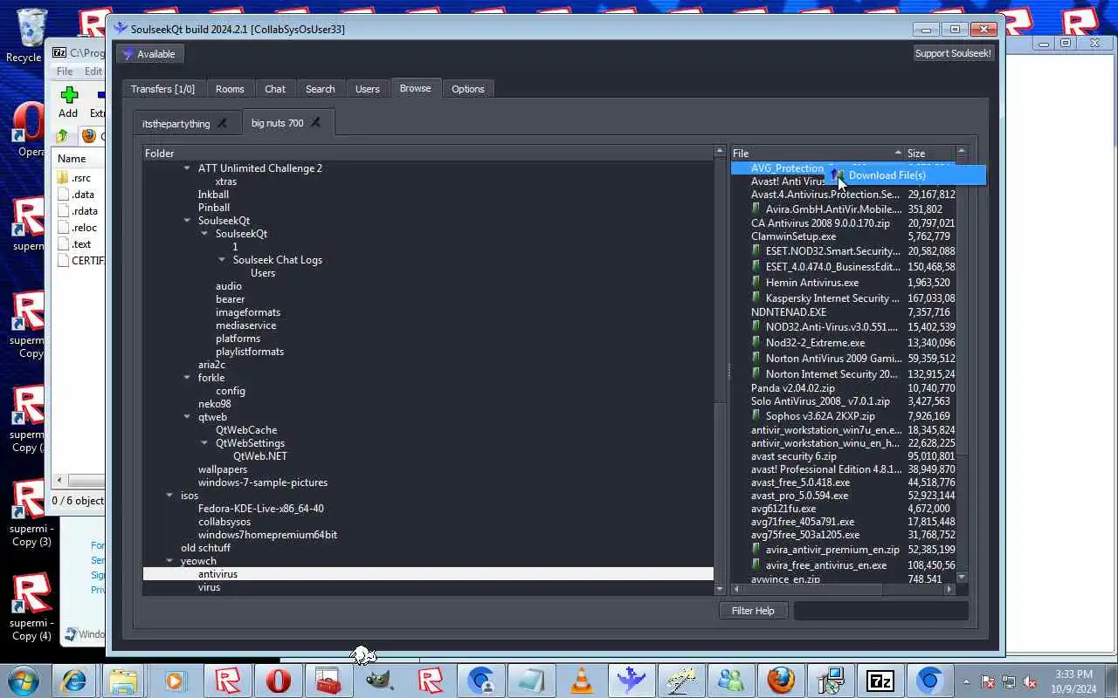Collapse the isos folder
Viewport: 1118px width, 698px height.
169,496
